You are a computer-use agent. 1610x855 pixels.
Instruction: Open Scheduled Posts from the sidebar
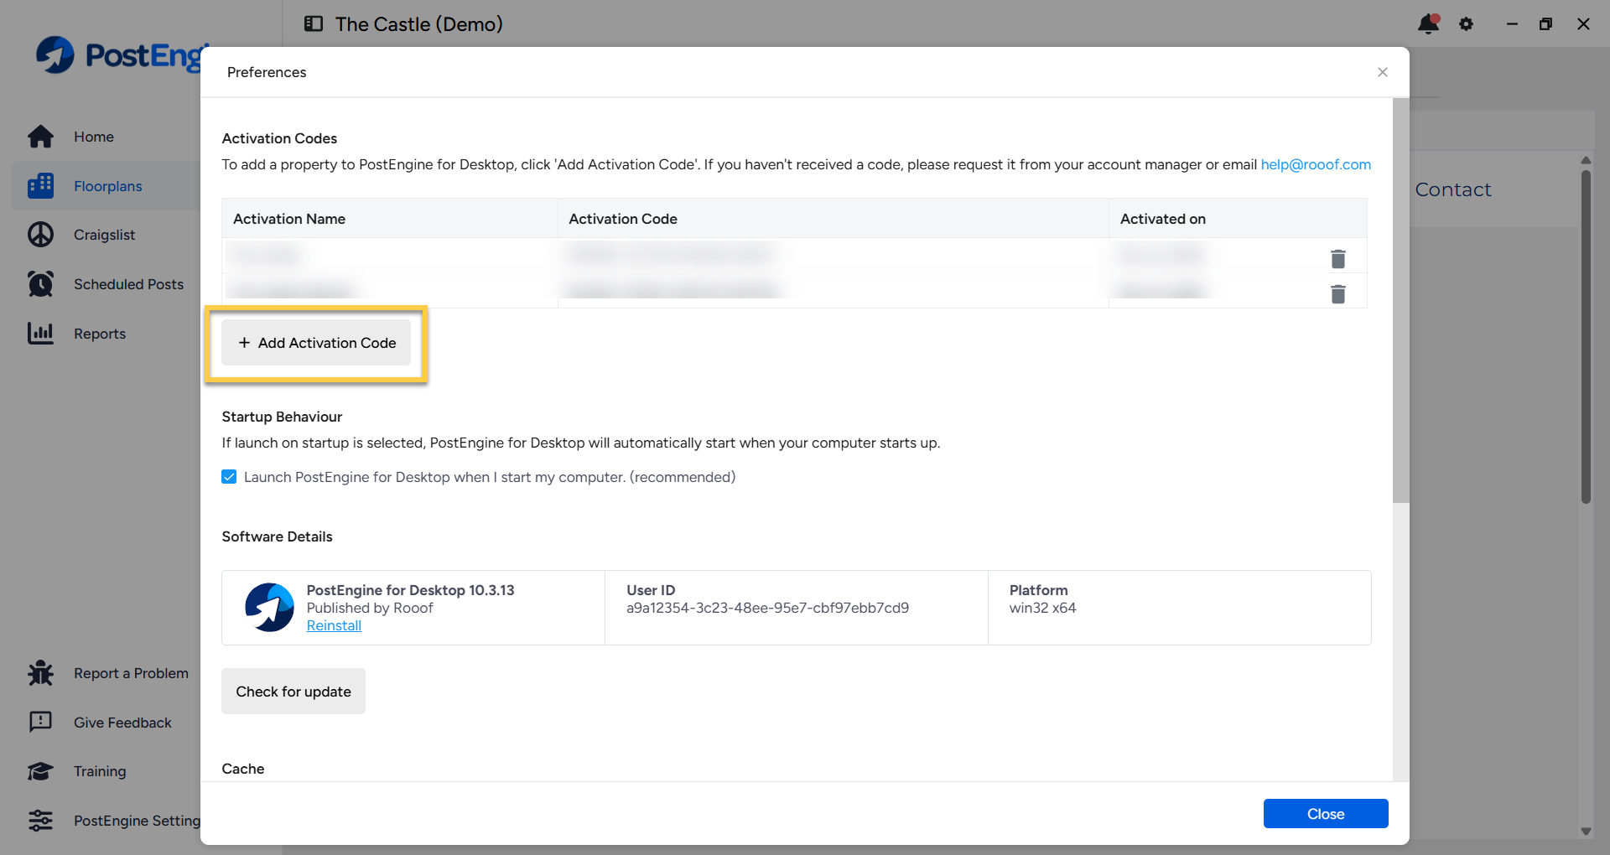coord(128,284)
